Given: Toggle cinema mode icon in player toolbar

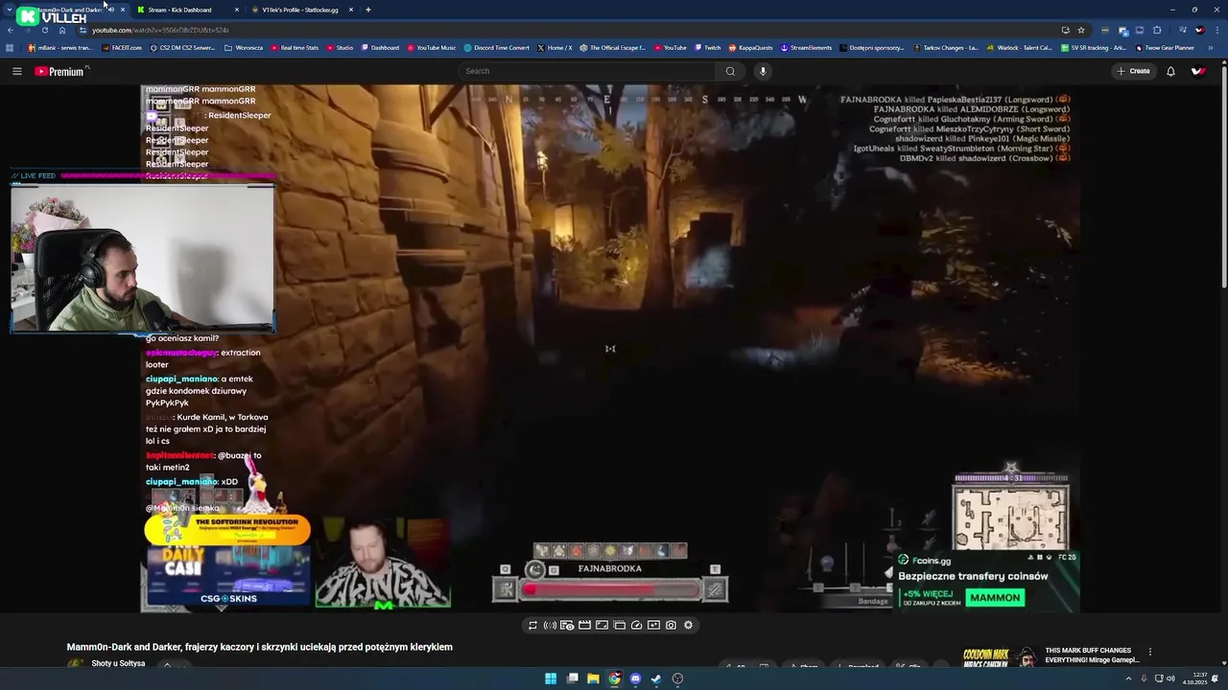Looking at the screenshot, I should click(602, 625).
